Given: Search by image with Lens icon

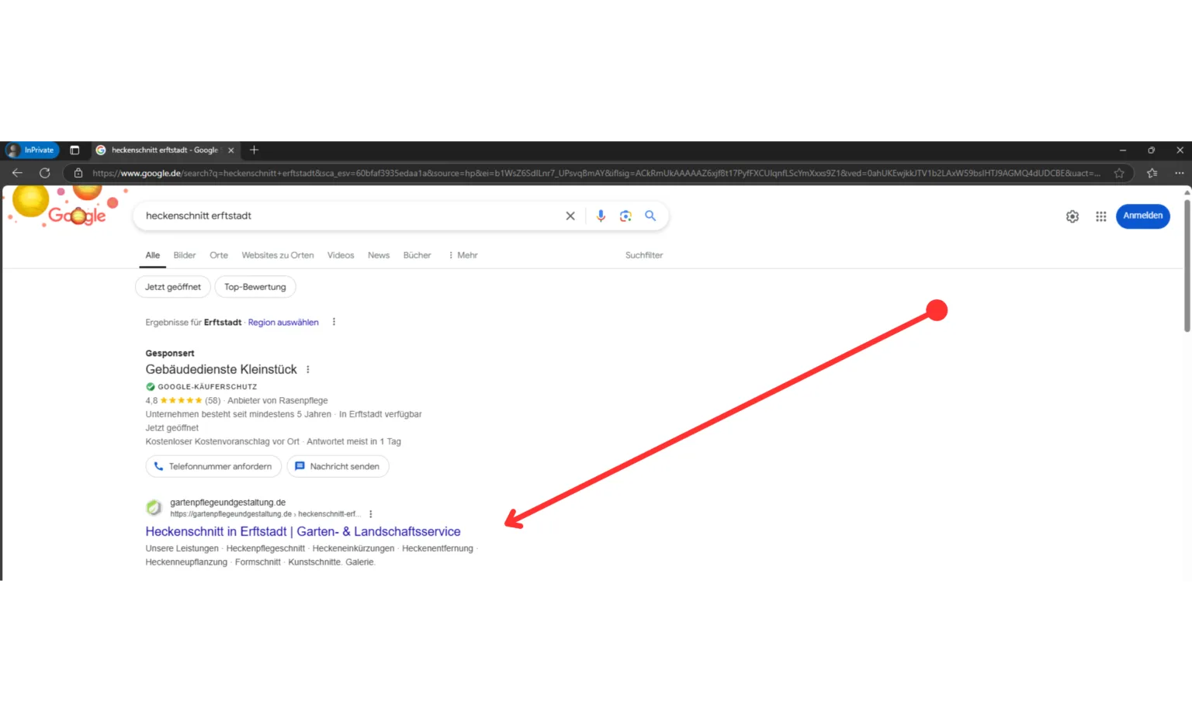Looking at the screenshot, I should [625, 216].
